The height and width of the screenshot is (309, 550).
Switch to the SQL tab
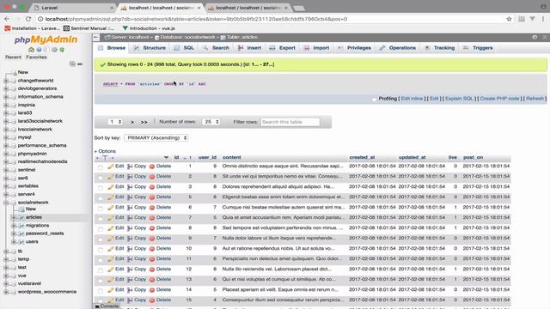coord(184,48)
